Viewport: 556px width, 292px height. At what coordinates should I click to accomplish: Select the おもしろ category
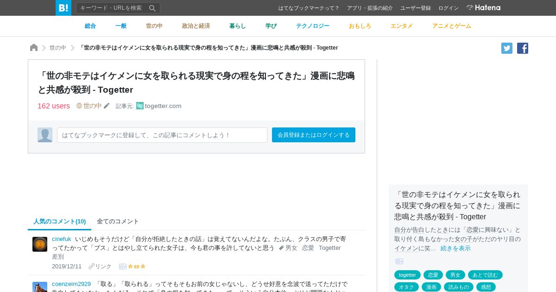coord(360,26)
